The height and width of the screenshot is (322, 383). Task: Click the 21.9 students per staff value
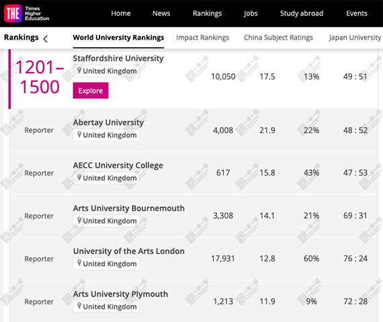click(x=267, y=130)
